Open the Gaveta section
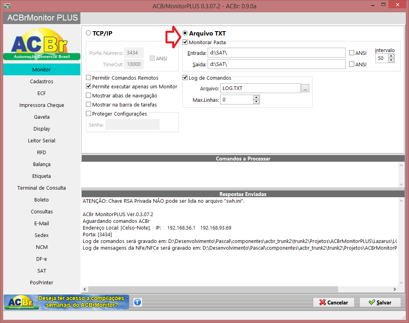The image size is (409, 323). point(42,117)
